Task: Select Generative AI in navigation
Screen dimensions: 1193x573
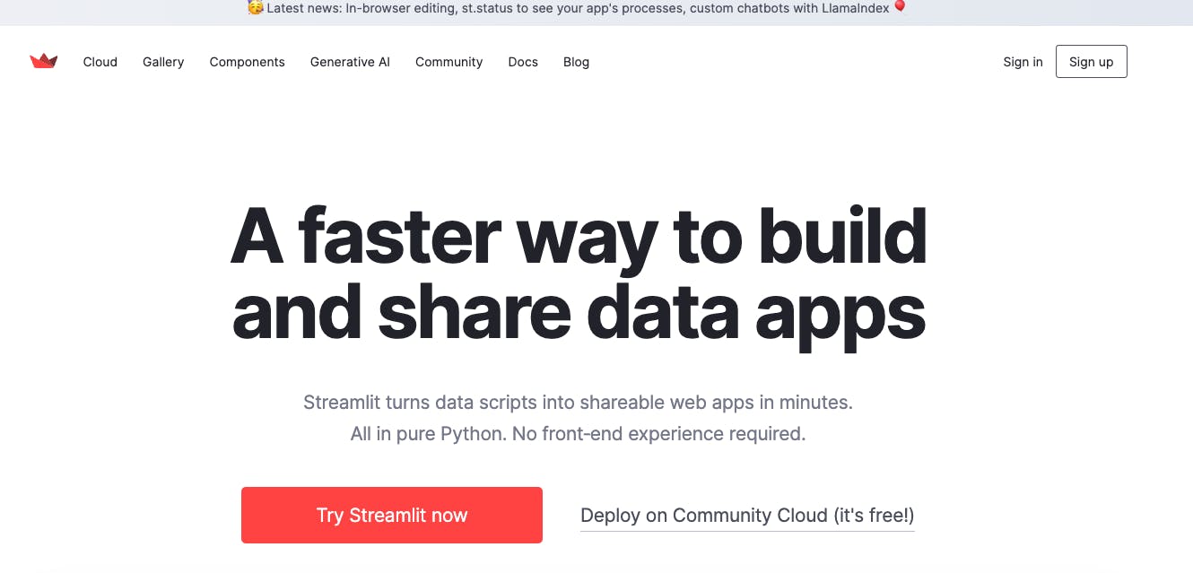Action: (x=350, y=62)
